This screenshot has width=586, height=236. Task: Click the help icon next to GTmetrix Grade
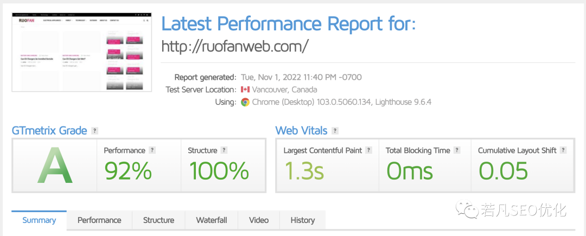click(95, 131)
